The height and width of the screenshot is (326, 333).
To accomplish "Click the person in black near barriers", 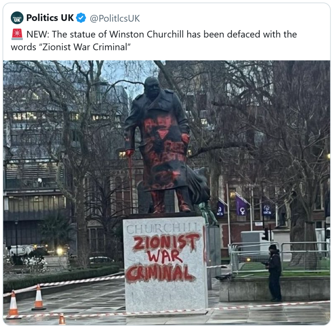I will 275,273.
